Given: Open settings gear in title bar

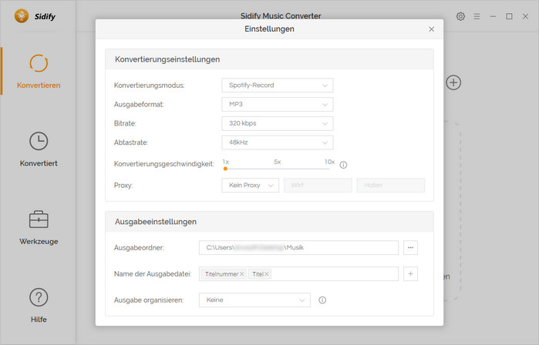Looking at the screenshot, I should pos(460,16).
